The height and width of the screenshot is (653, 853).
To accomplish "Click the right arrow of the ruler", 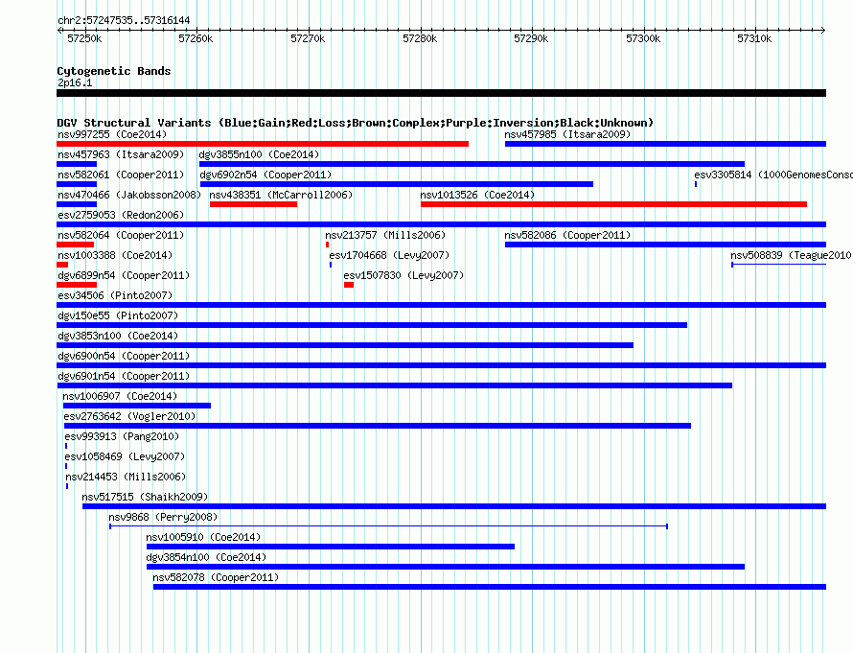I will [823, 30].
